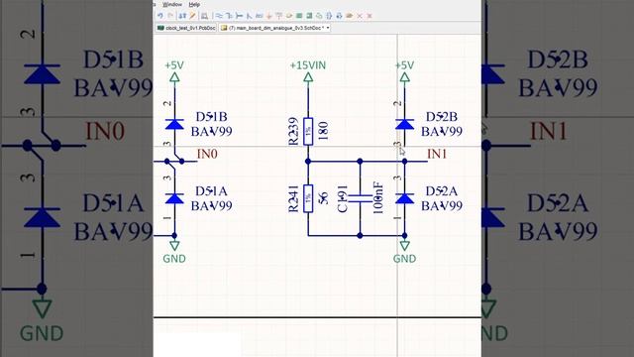Viewport: 634px width, 357px height.
Task: Select the Device Sheet Symbol tool
Action: pos(319,16)
